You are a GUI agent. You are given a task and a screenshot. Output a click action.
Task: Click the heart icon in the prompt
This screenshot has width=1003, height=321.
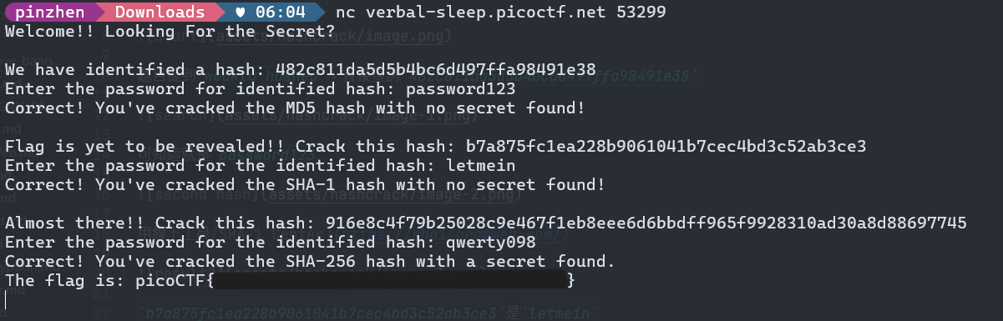pyautogui.click(x=242, y=13)
